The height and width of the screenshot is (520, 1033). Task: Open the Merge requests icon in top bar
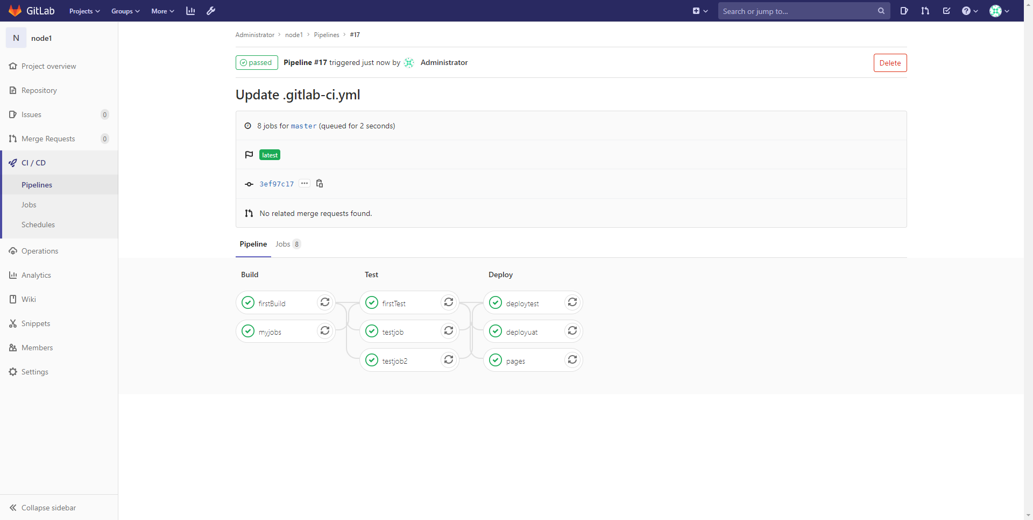point(925,11)
